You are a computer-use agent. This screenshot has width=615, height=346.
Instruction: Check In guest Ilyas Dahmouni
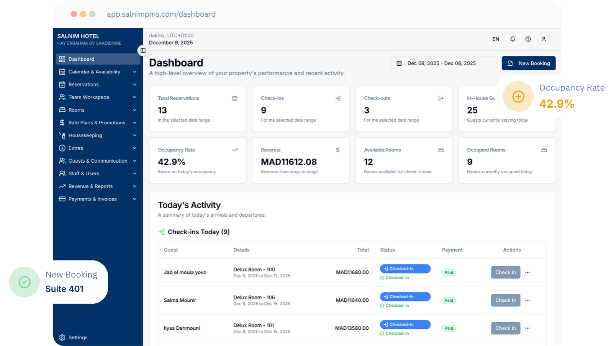point(505,328)
